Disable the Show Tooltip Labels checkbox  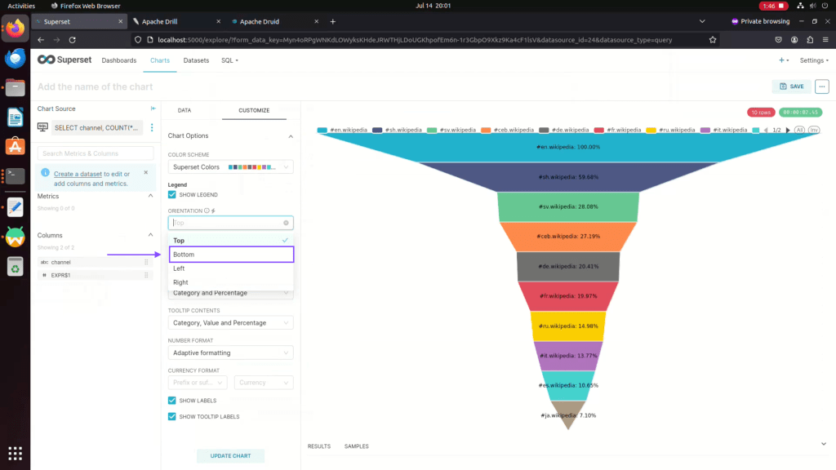coord(172,416)
